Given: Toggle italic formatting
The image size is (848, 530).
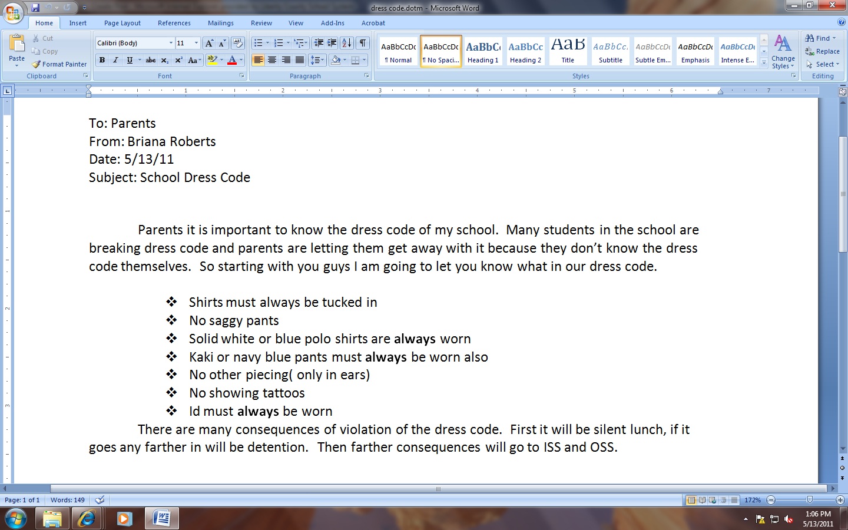Looking at the screenshot, I should pyautogui.click(x=115, y=59).
